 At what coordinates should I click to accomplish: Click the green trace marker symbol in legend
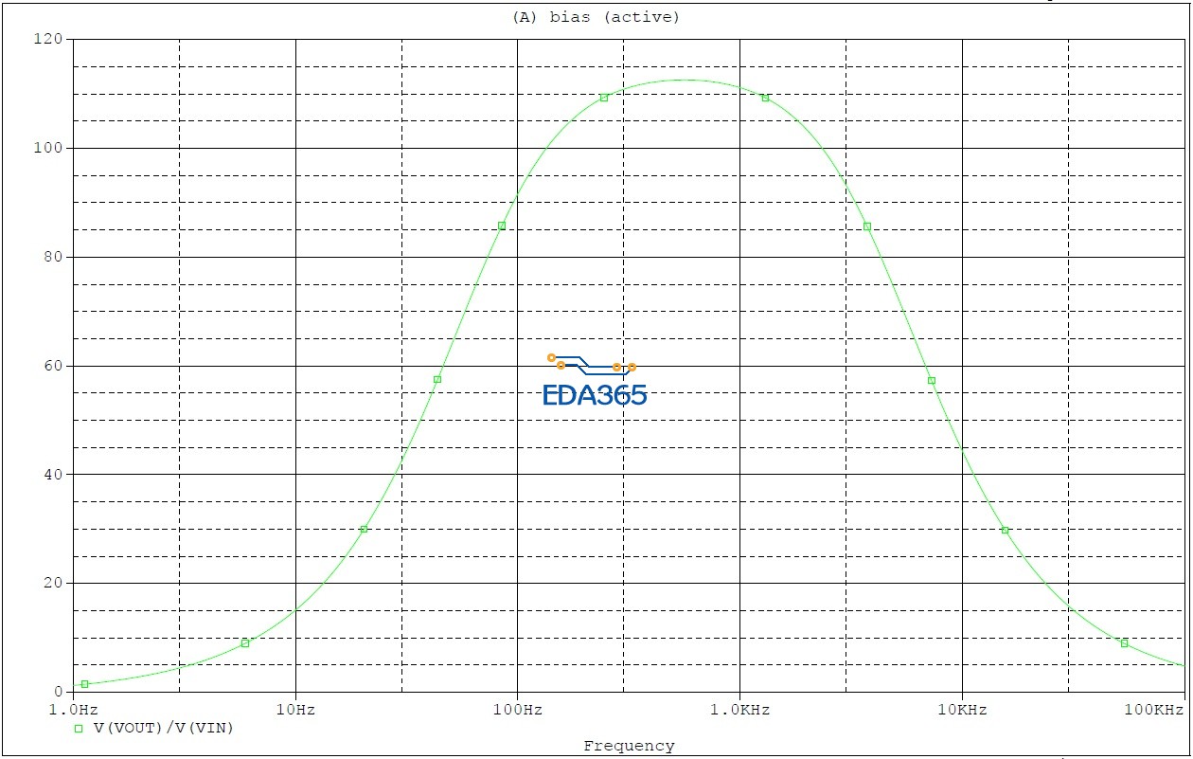point(80,729)
